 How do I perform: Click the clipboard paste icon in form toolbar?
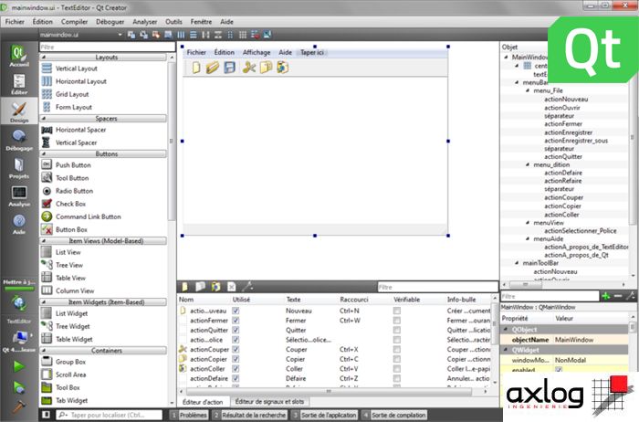[283, 68]
